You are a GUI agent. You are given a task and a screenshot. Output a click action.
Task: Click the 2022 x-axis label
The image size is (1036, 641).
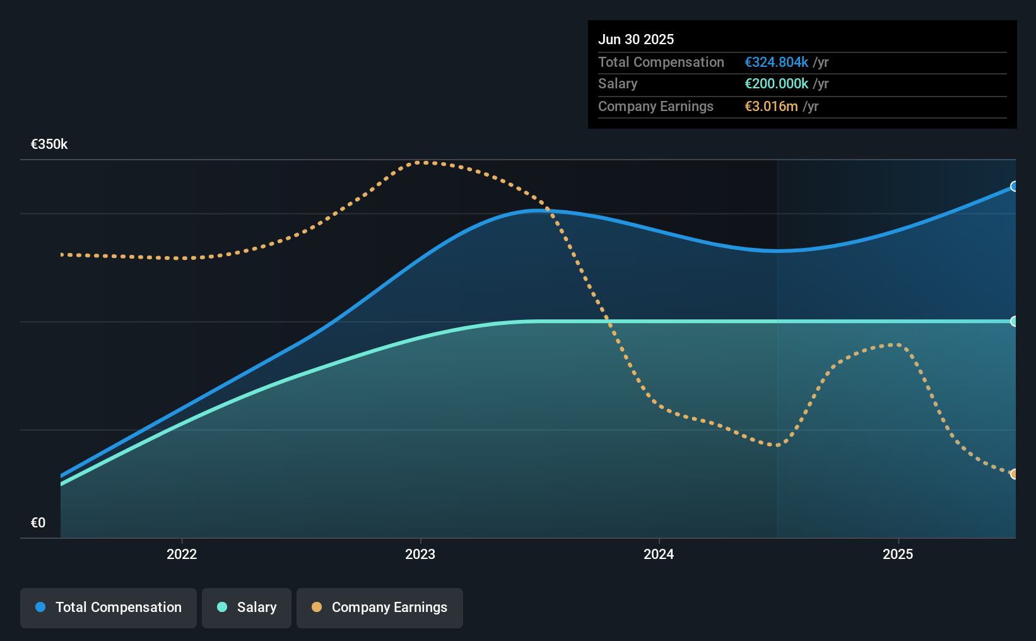coord(182,554)
